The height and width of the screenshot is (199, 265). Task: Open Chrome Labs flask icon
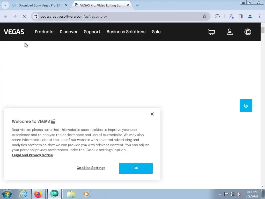point(231,16)
